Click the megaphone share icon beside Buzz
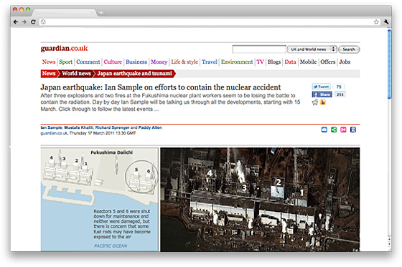 click(x=315, y=102)
